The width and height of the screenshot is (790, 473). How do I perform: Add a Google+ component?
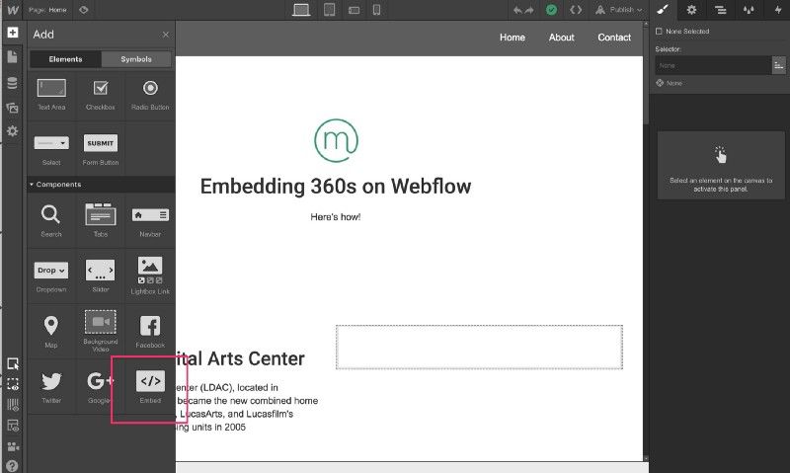click(100, 387)
